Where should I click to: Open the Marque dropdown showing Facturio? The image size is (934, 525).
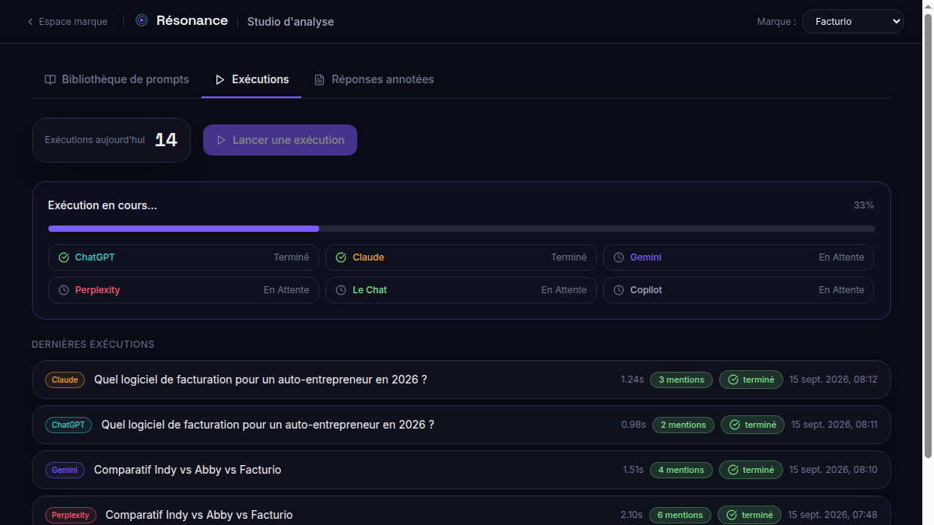coord(853,22)
